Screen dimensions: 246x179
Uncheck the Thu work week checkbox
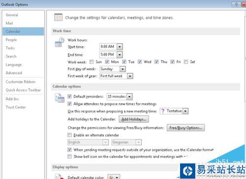tap(156, 62)
